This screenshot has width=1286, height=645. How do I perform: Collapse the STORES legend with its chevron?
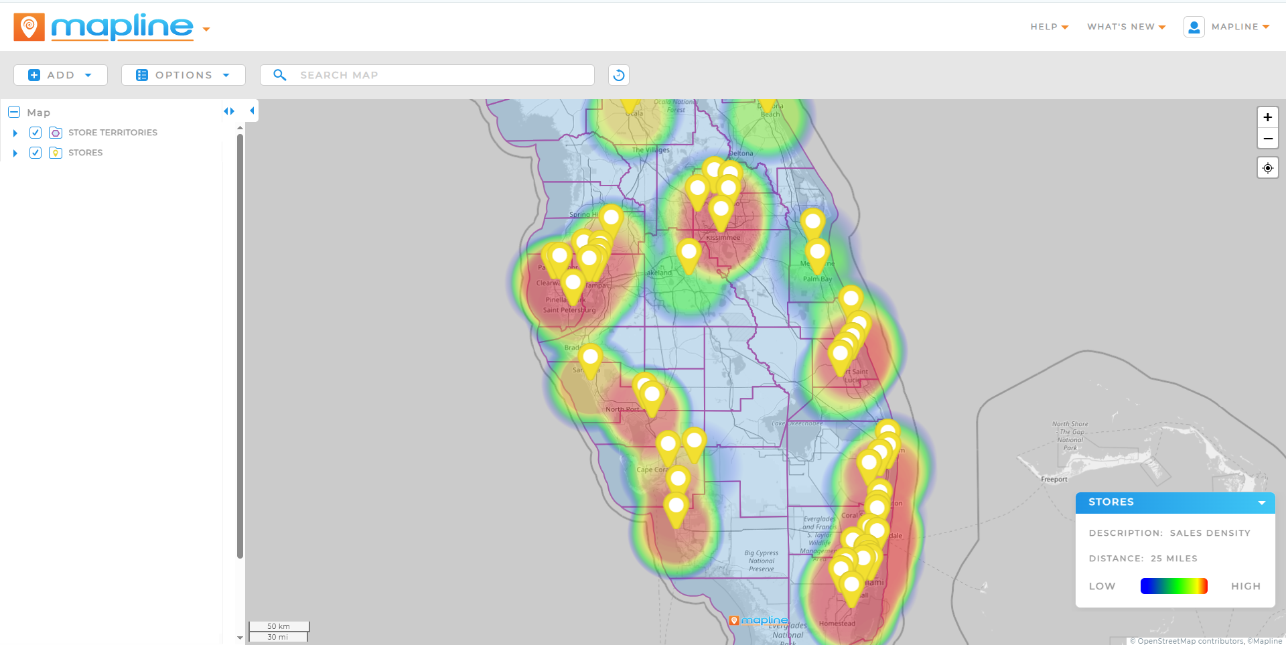pyautogui.click(x=1262, y=502)
